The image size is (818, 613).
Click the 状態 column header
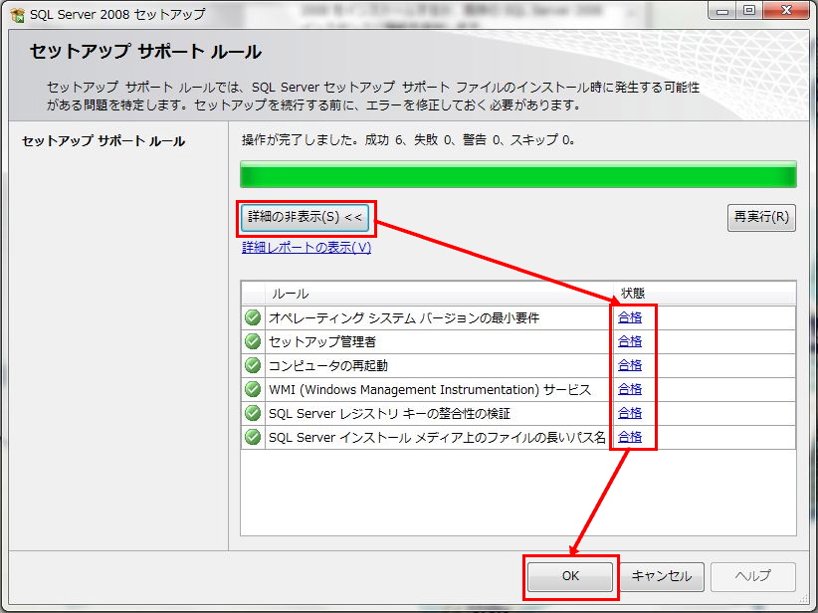tap(703, 294)
